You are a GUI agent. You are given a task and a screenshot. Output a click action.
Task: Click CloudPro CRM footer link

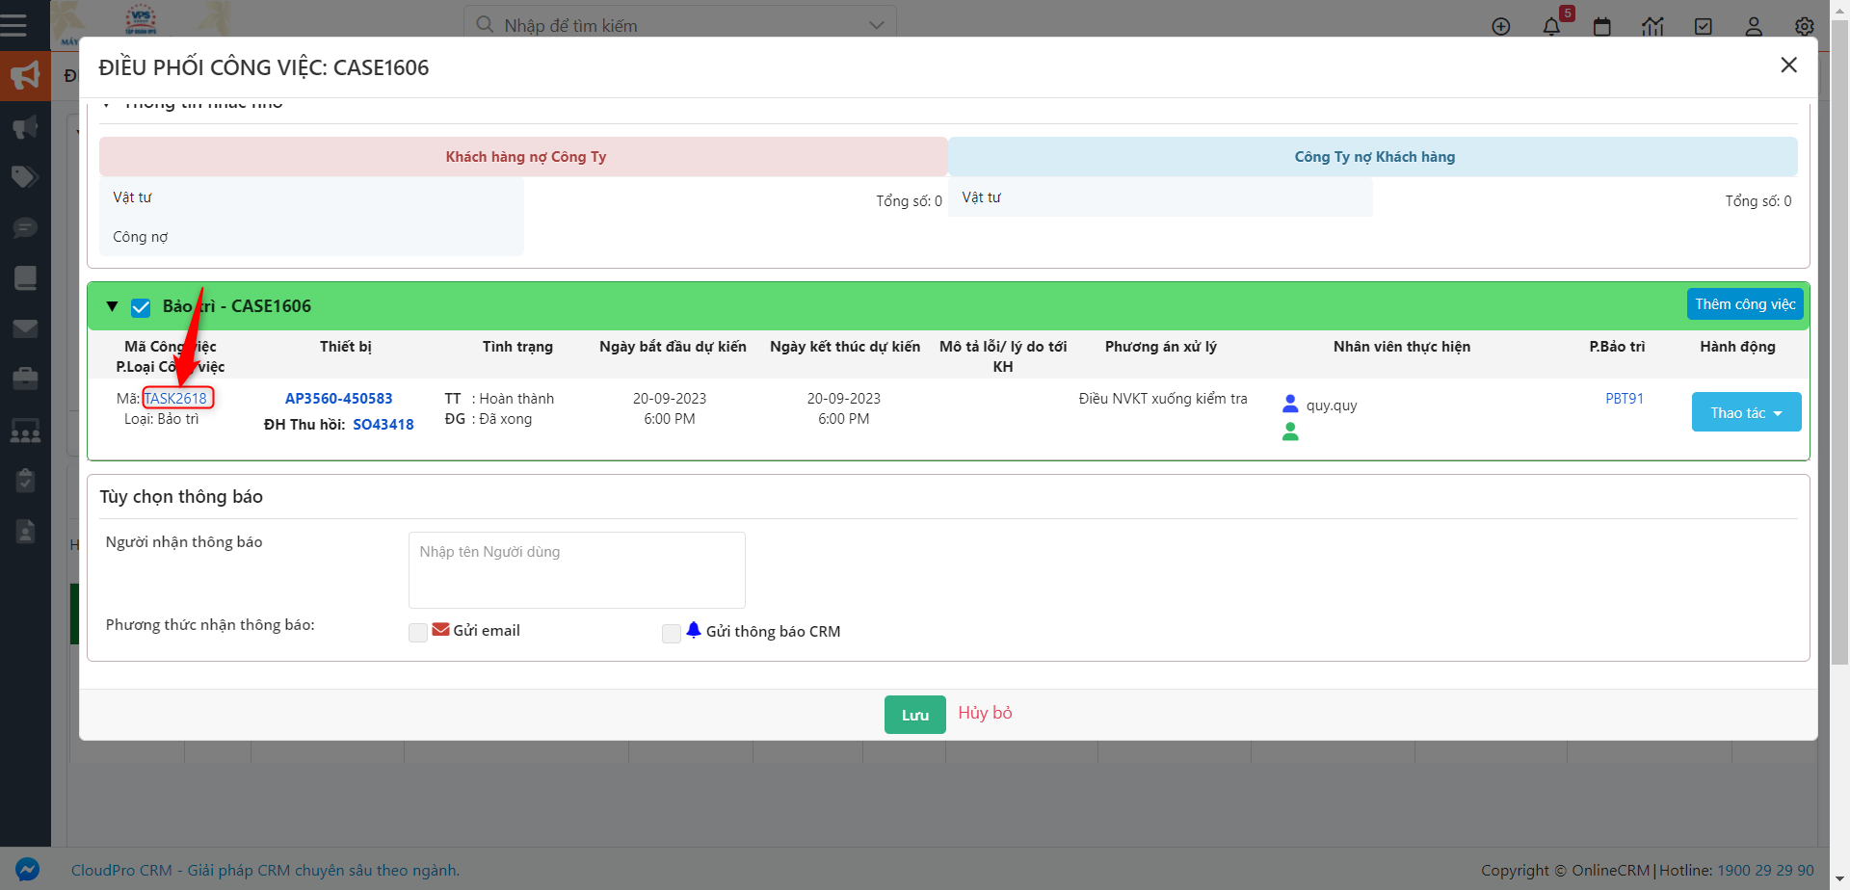click(x=265, y=870)
